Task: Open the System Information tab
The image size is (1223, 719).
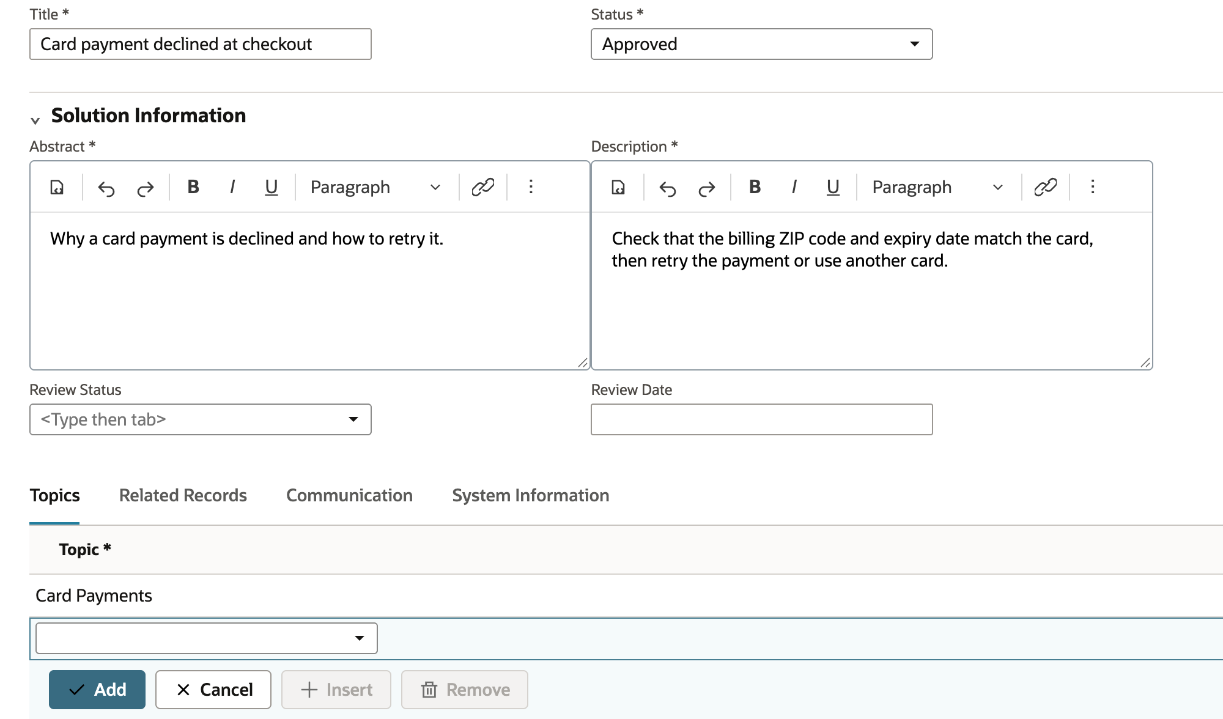Action: coord(531,495)
